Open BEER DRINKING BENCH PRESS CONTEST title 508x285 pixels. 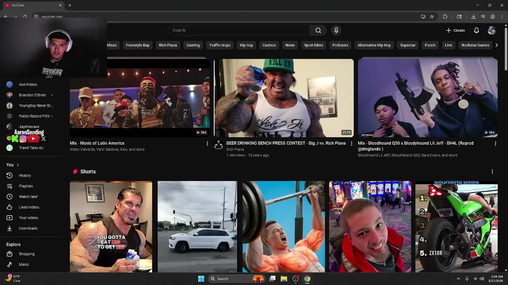click(x=286, y=143)
